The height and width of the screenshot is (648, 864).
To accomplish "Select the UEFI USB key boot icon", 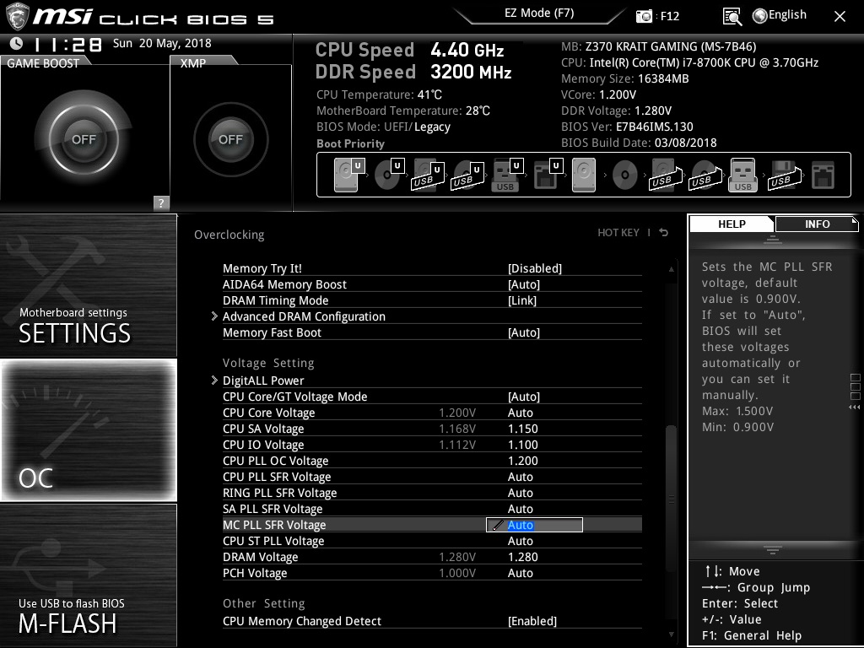I will pos(507,175).
